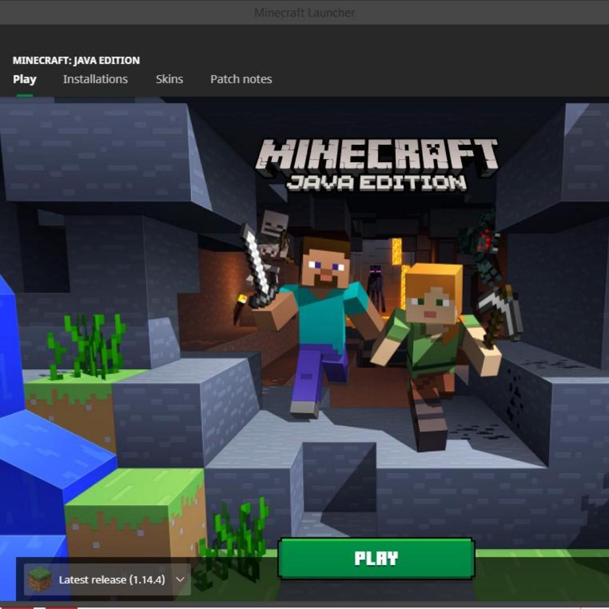Image resolution: width=609 pixels, height=609 pixels.
Task: Click the Minecraft Launcher title bar
Action: tap(304, 11)
